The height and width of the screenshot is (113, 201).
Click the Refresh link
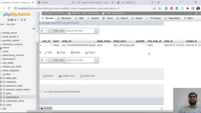click(73, 23)
